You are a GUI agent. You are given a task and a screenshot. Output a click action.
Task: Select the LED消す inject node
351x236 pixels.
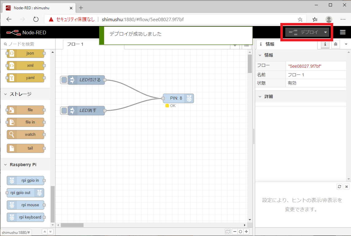click(x=86, y=110)
